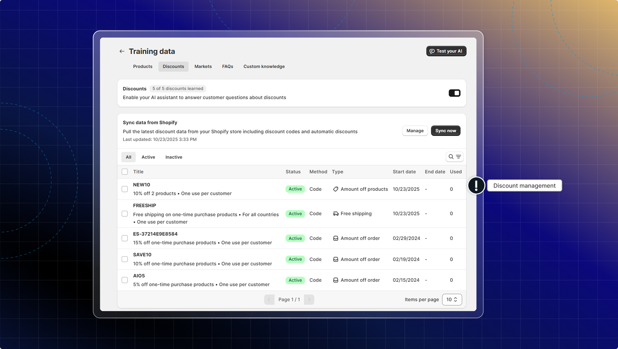
Task: Open the Custom knowledge tab
Action: tap(264, 66)
